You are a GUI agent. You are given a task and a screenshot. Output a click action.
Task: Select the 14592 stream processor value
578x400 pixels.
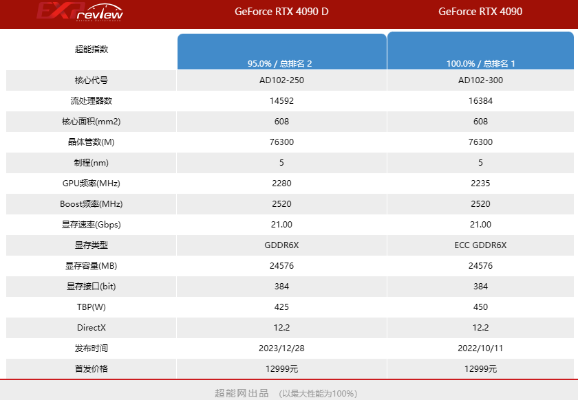[282, 101]
